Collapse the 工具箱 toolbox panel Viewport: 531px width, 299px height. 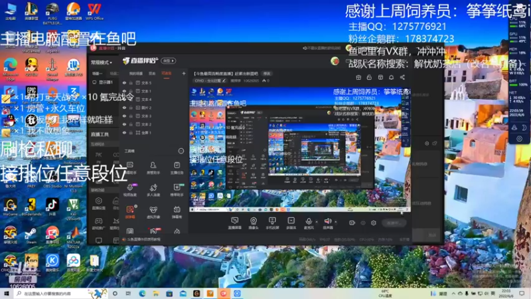click(x=181, y=151)
